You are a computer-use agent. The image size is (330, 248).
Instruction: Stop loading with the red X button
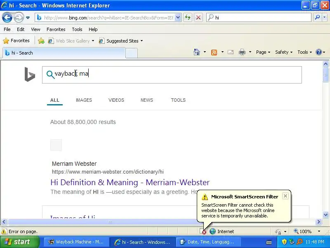point(198,17)
